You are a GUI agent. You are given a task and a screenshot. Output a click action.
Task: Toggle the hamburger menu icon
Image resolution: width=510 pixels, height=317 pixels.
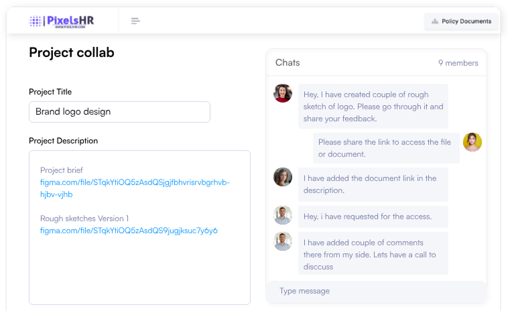(x=135, y=21)
